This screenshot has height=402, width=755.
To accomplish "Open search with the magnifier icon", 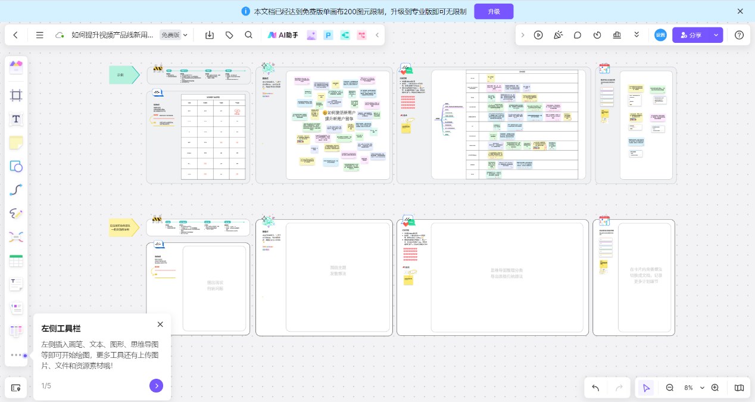I will point(249,35).
